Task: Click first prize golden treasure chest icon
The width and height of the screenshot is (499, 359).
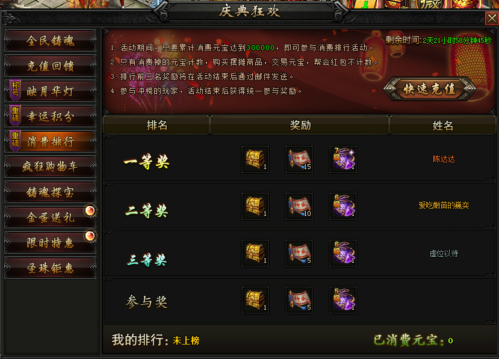Action: tap(255, 159)
